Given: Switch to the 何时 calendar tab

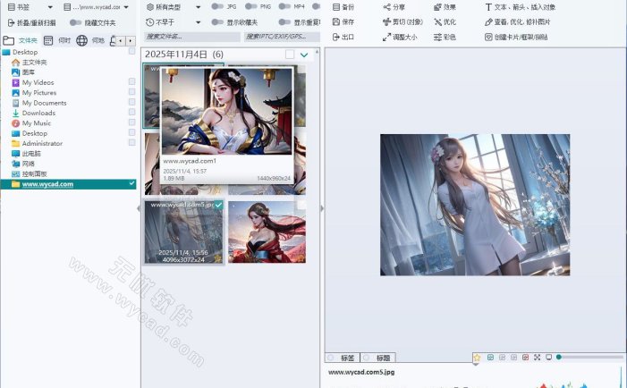Looking at the screenshot, I should pos(56,40).
